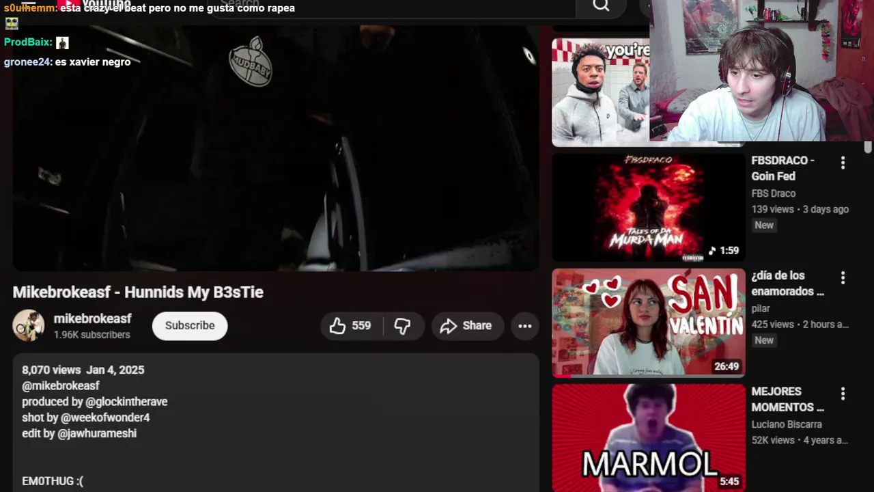Image resolution: width=874 pixels, height=492 pixels.
Task: Dislike the video with thumbs down
Action: click(403, 326)
